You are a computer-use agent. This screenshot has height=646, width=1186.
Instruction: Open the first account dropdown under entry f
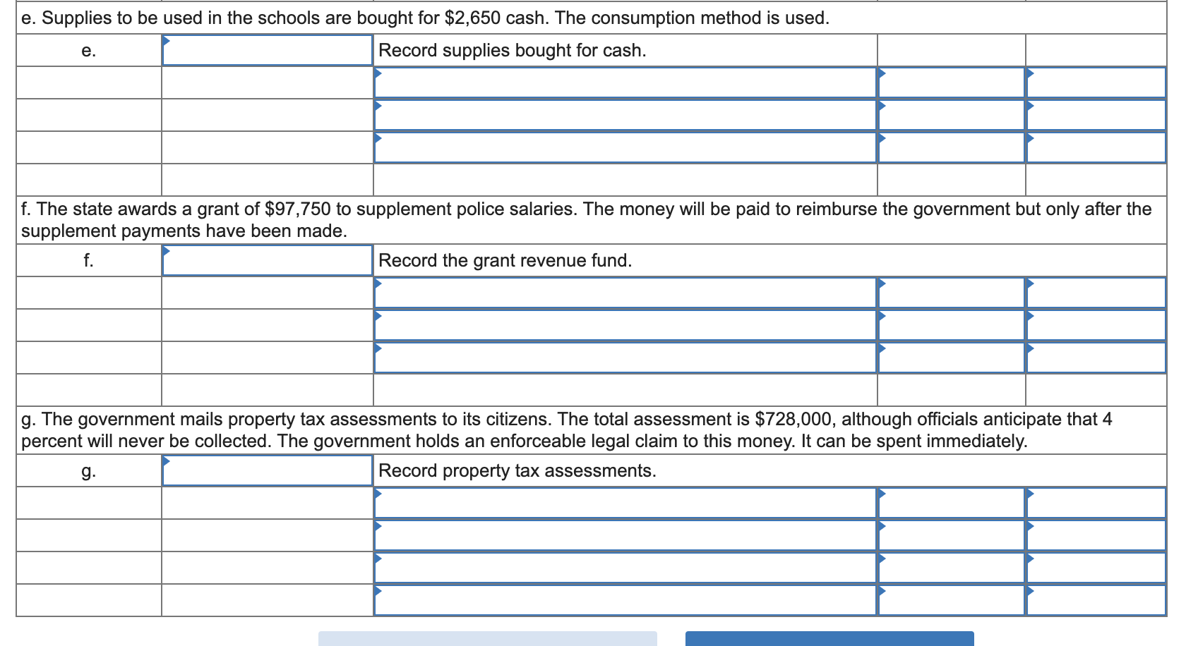point(625,292)
